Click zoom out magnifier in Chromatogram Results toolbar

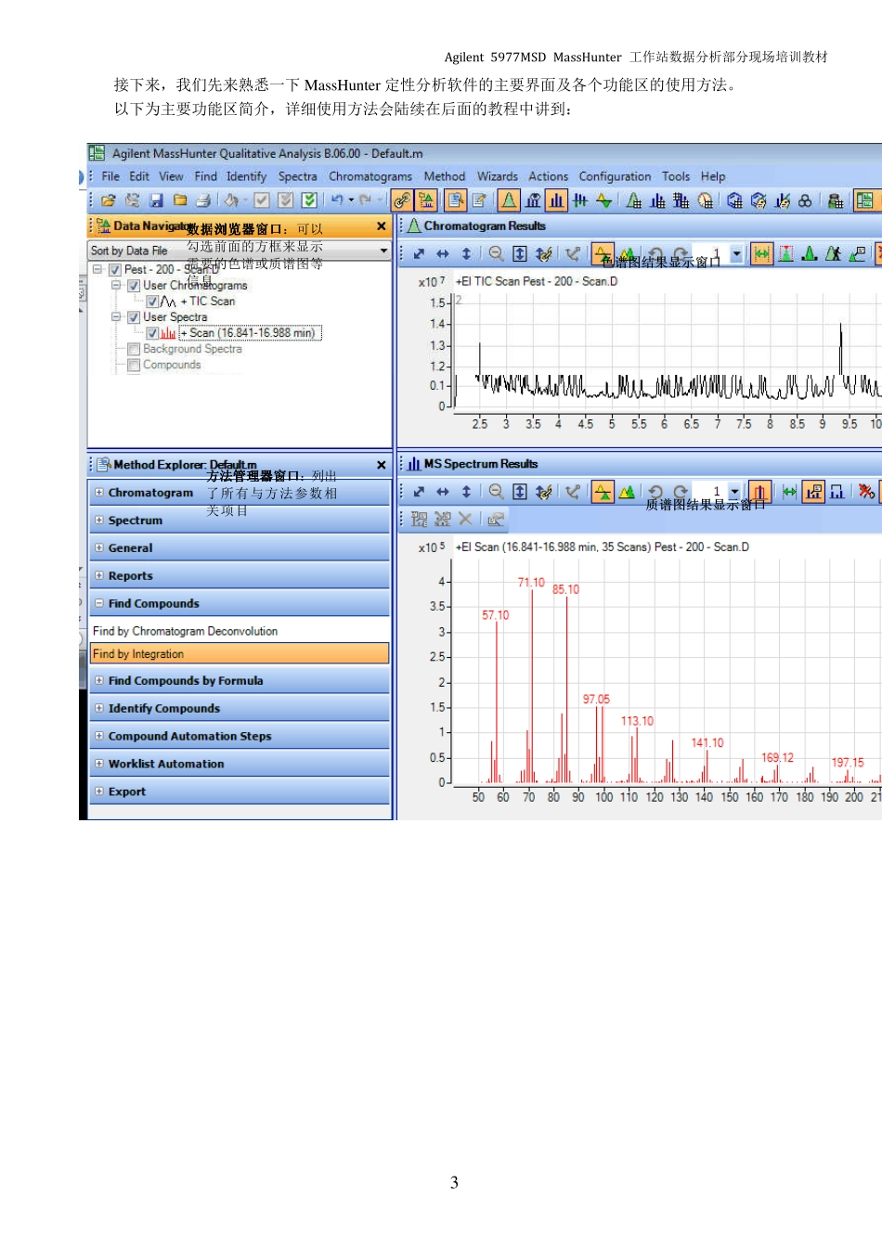[x=496, y=254]
